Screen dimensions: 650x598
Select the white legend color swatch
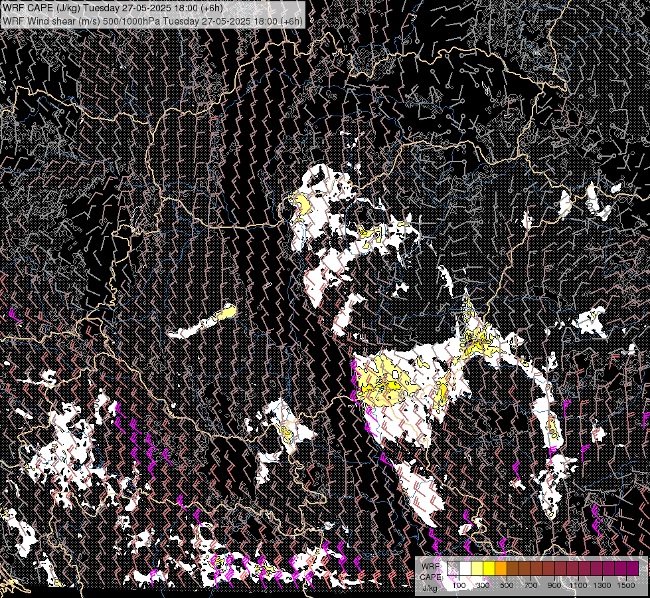click(x=465, y=568)
